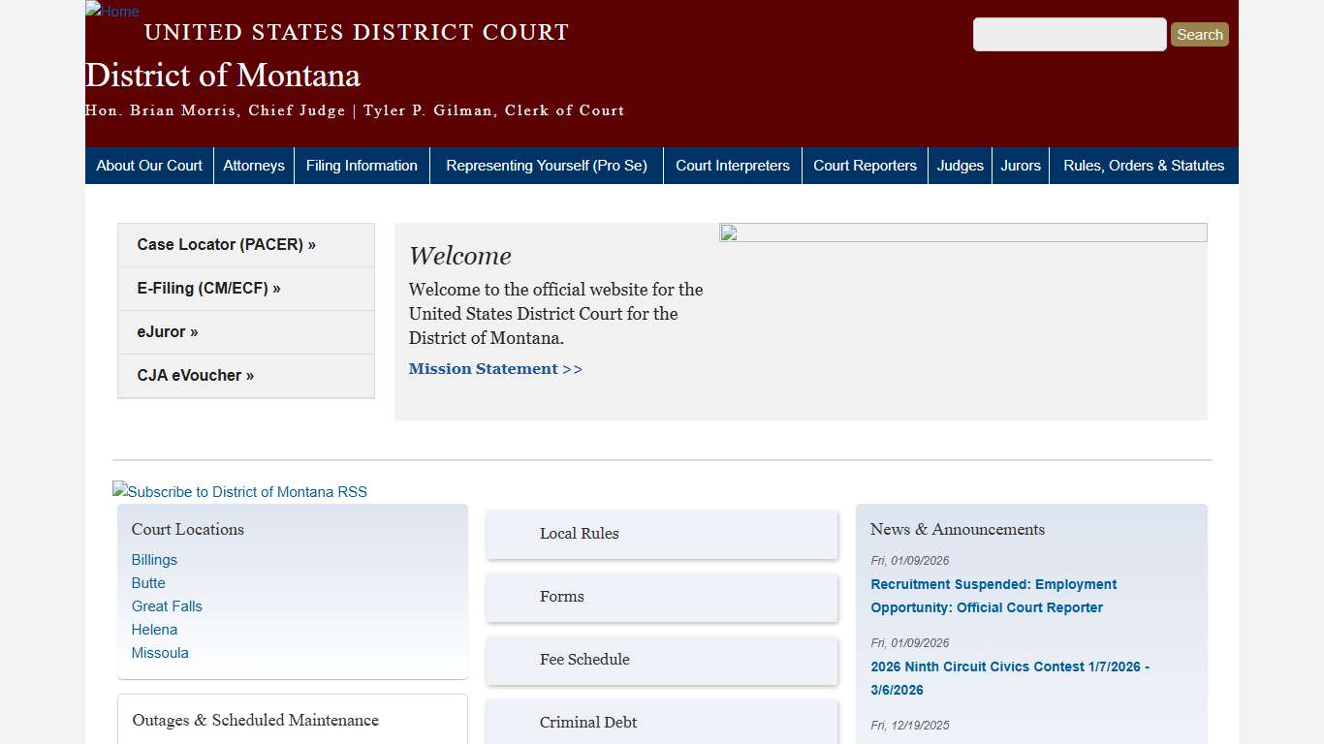1324x744 pixels.
Task: Open the Billings court location
Action: [154, 559]
